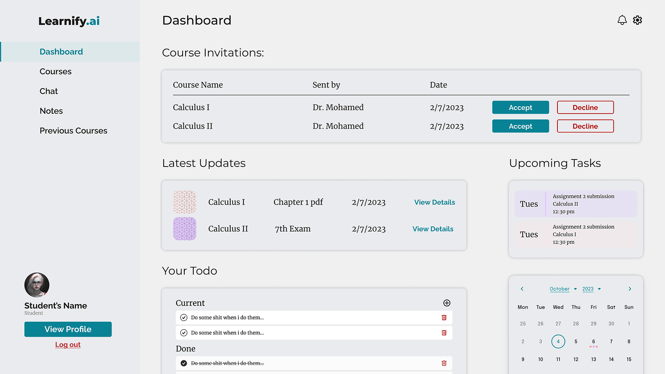Viewport: 665px width, 374px height.
Task: View Details for Chapter 1 pdf update
Action: click(x=434, y=202)
